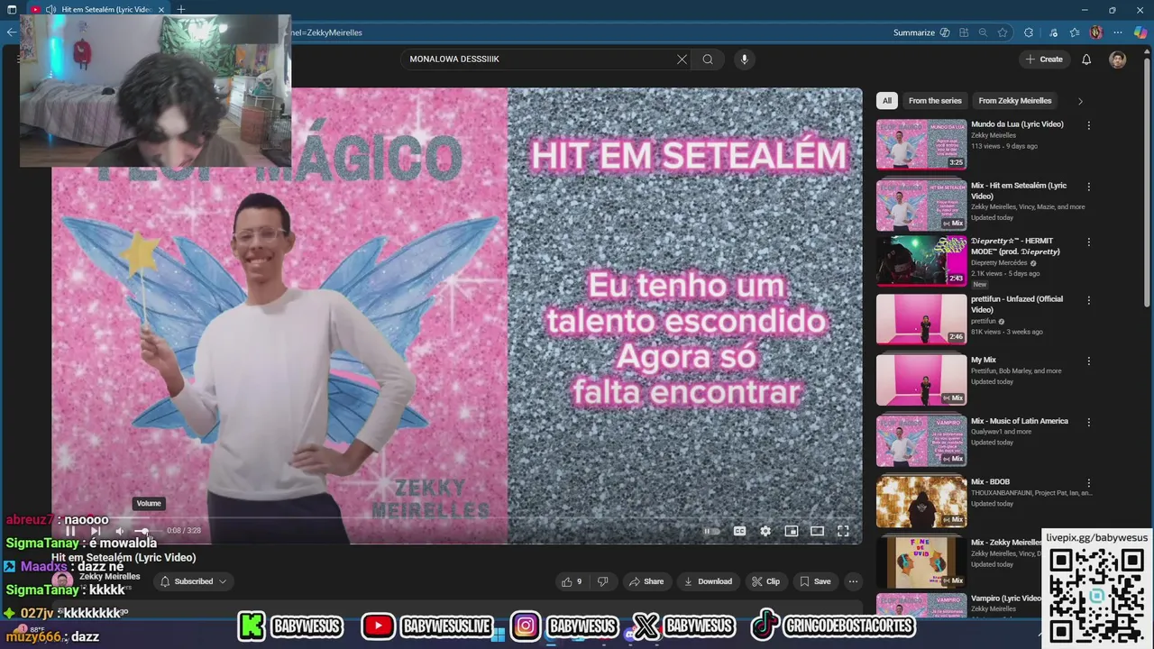The height and width of the screenshot is (649, 1154).
Task: Open the Mix - Music of Latin America title
Action: [1020, 421]
